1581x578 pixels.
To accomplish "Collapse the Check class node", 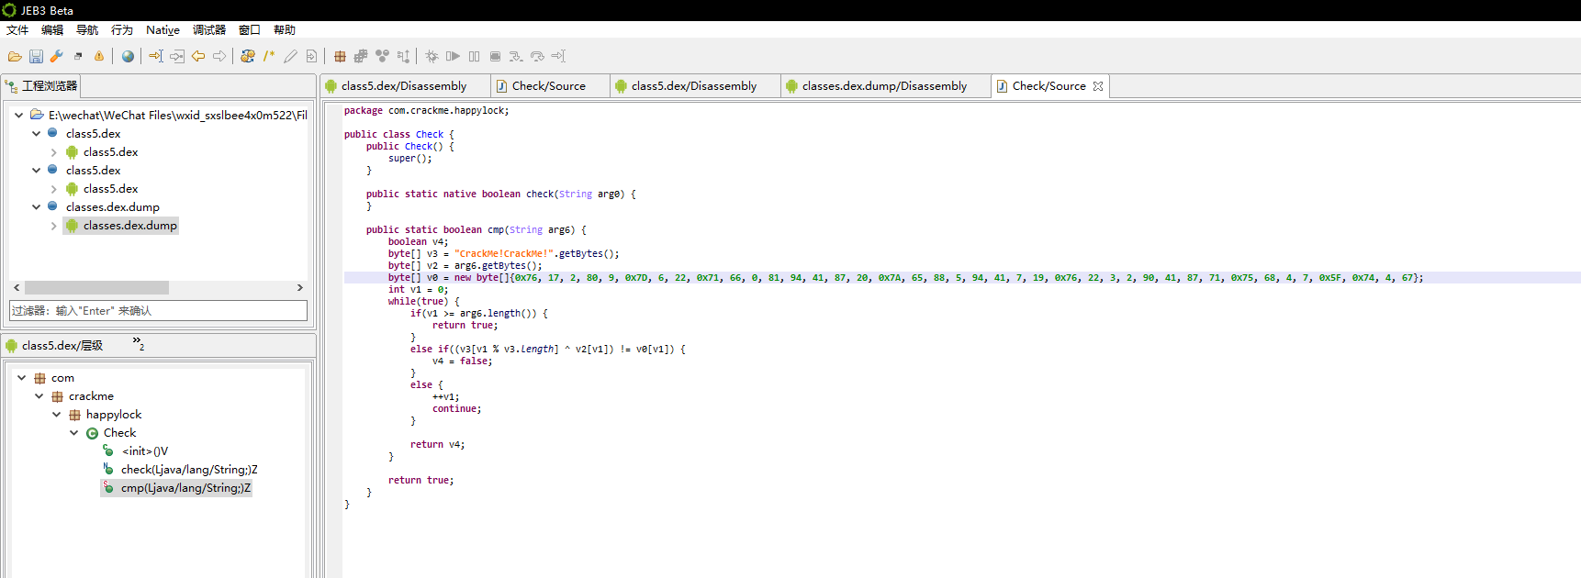I will tap(73, 433).
